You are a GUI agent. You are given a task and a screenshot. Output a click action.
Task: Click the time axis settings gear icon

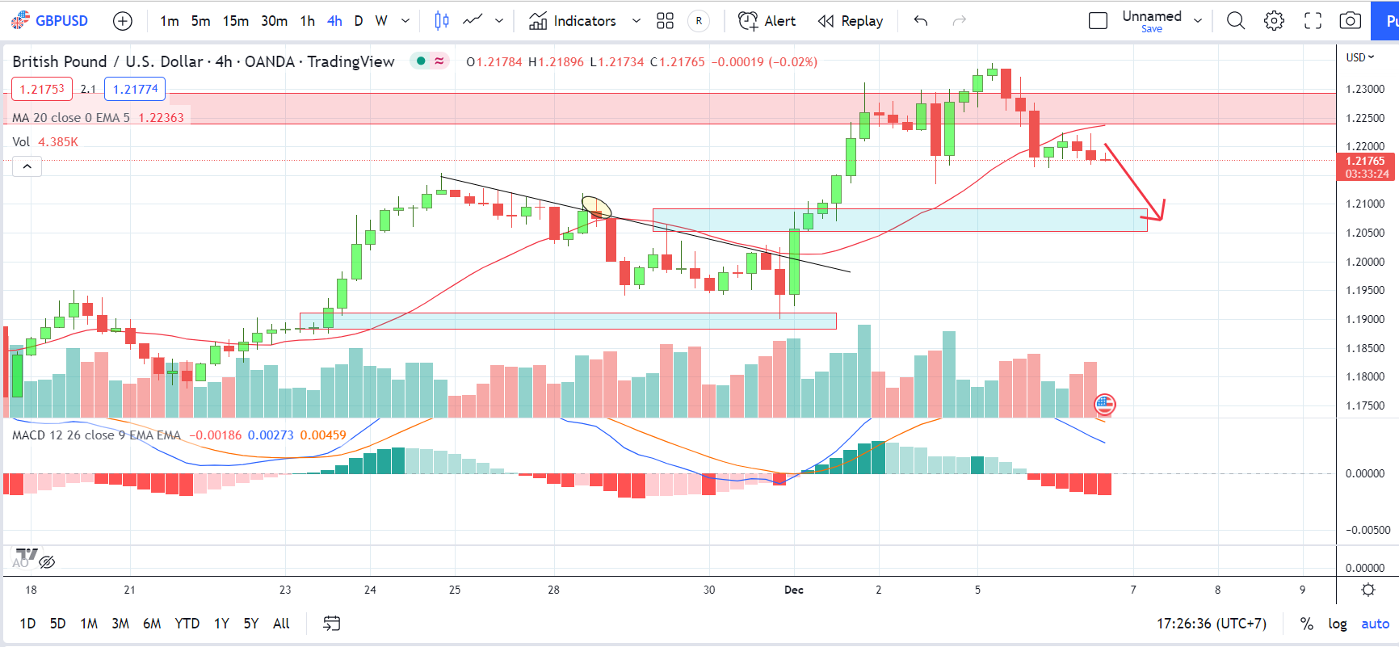[x=1367, y=590]
